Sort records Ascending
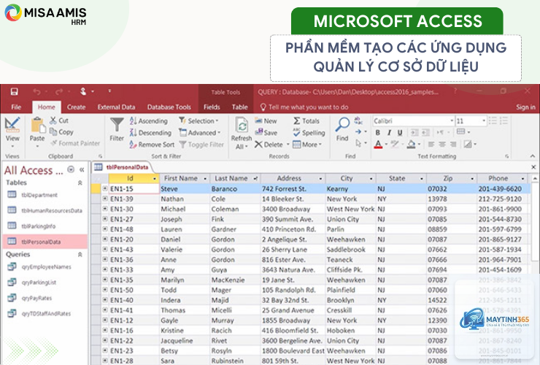Viewport: 540px width, 365px height. [149, 121]
